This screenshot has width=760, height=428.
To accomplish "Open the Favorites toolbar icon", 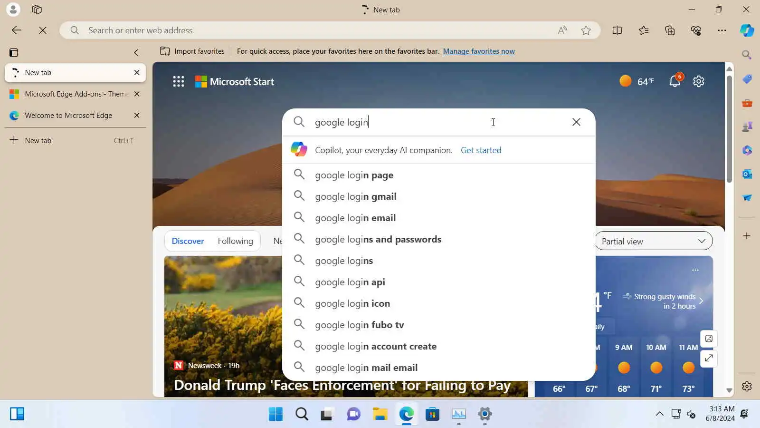I will coord(644,30).
